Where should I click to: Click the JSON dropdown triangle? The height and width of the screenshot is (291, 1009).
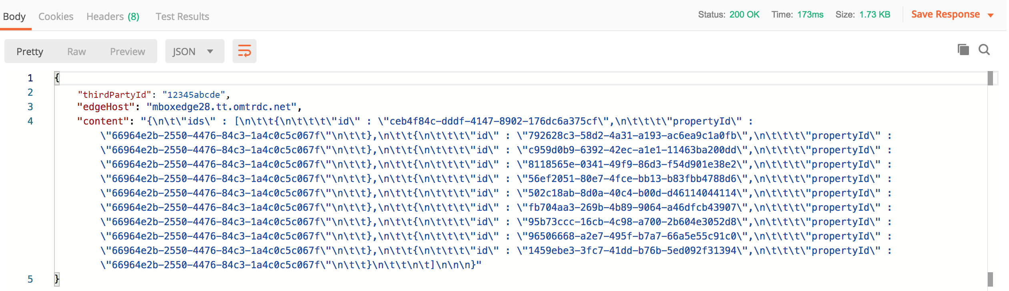click(x=210, y=51)
